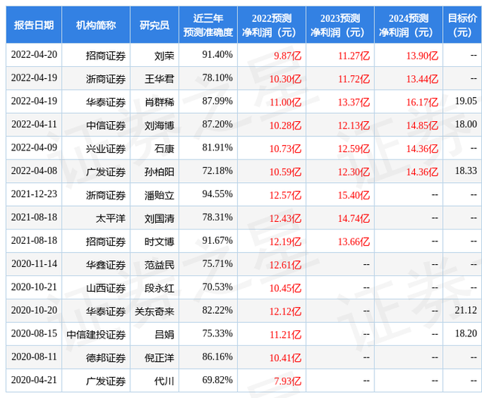Select researcher 石康
This screenshot has height=398, width=482.
164,149
